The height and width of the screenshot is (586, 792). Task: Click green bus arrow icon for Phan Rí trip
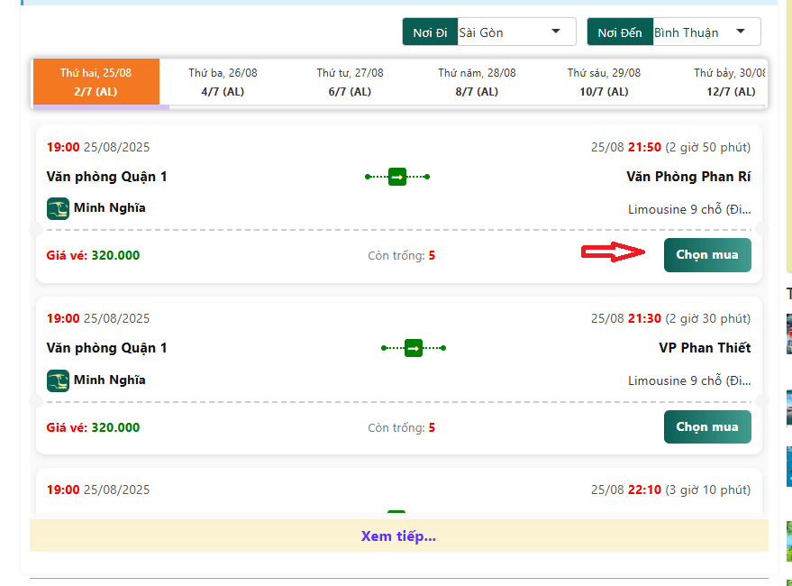pyautogui.click(x=397, y=177)
